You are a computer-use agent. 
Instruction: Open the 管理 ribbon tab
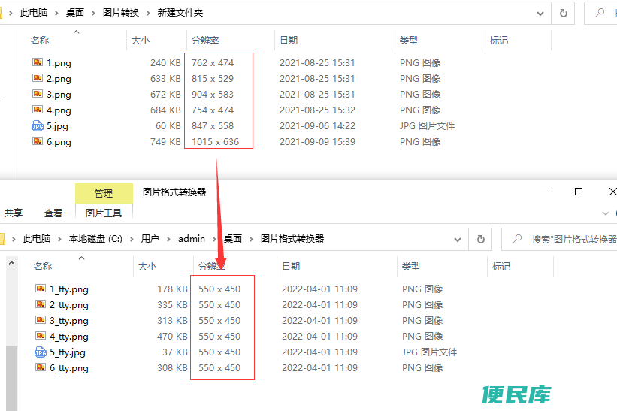tap(104, 194)
